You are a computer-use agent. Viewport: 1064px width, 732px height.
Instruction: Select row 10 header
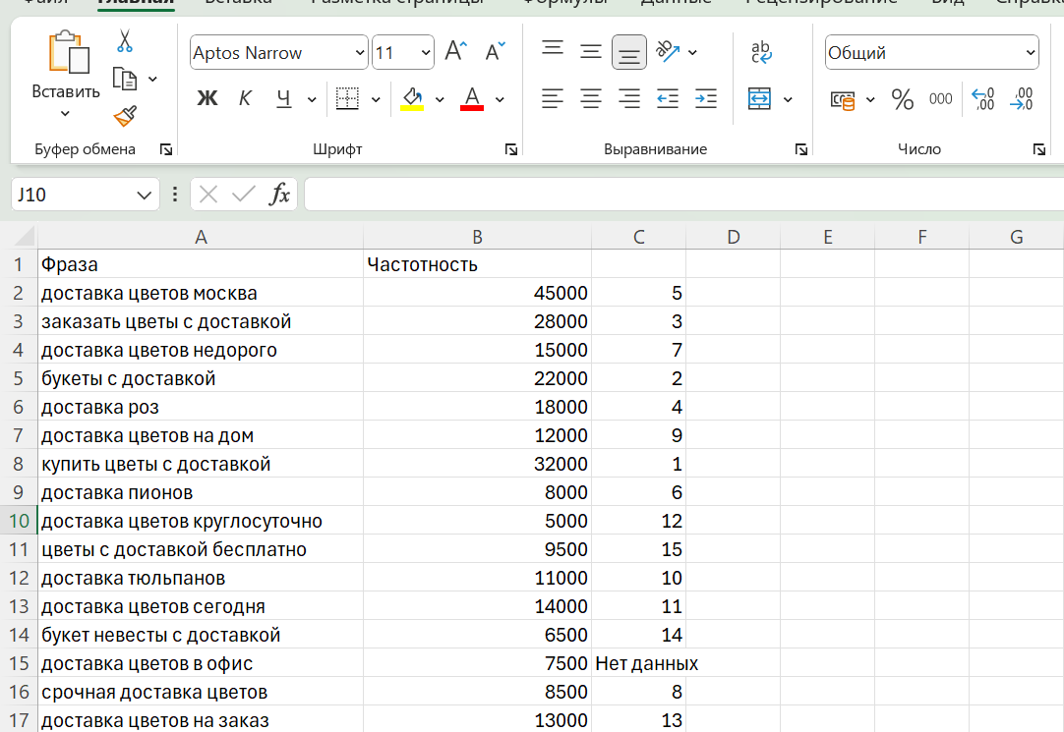pyautogui.click(x=19, y=521)
